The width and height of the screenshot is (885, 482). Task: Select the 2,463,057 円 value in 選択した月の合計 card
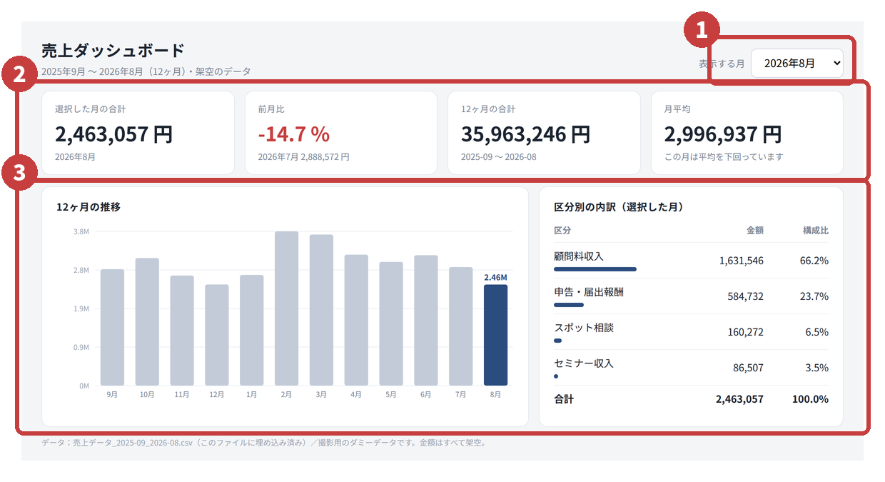coord(114,134)
